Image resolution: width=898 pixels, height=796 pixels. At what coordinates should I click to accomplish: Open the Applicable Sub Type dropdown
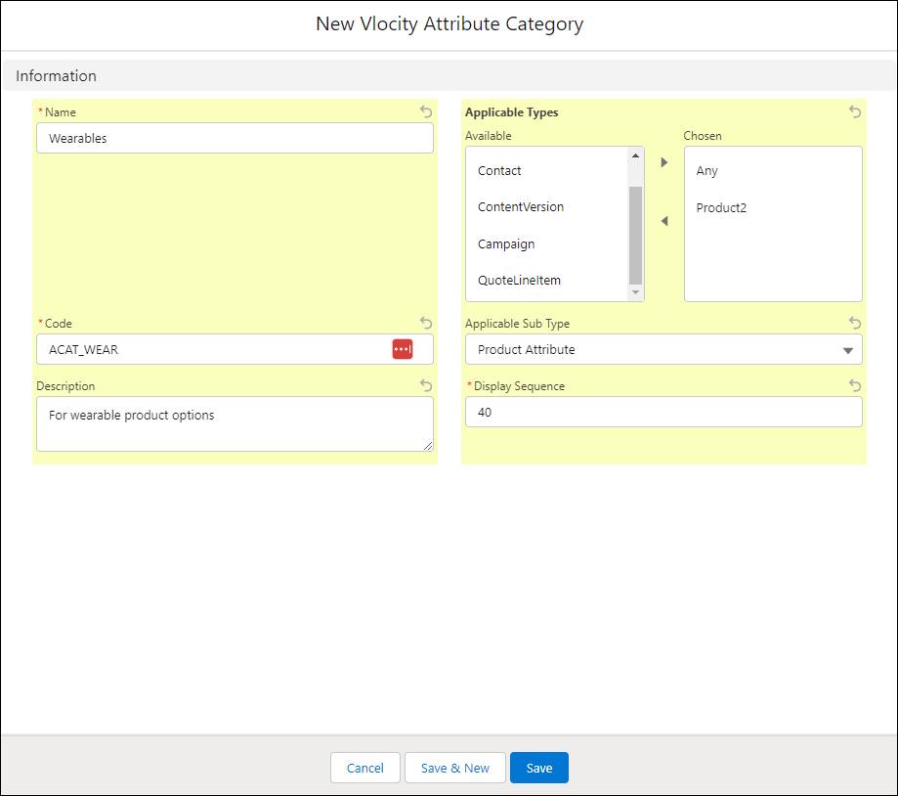[663, 349]
